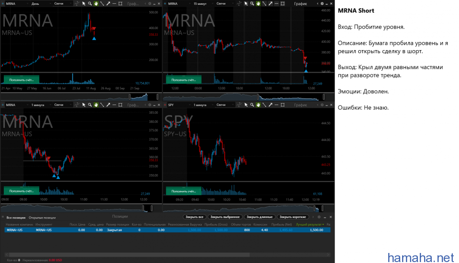Open positions panel settings gear
Screen dimensions: 459x263
pyautogui.click(x=319, y=217)
